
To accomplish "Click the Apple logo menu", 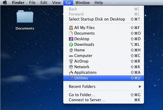I will pyautogui.click(x=5, y=2).
